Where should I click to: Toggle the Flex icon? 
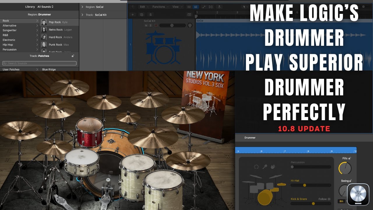pos(211,7)
